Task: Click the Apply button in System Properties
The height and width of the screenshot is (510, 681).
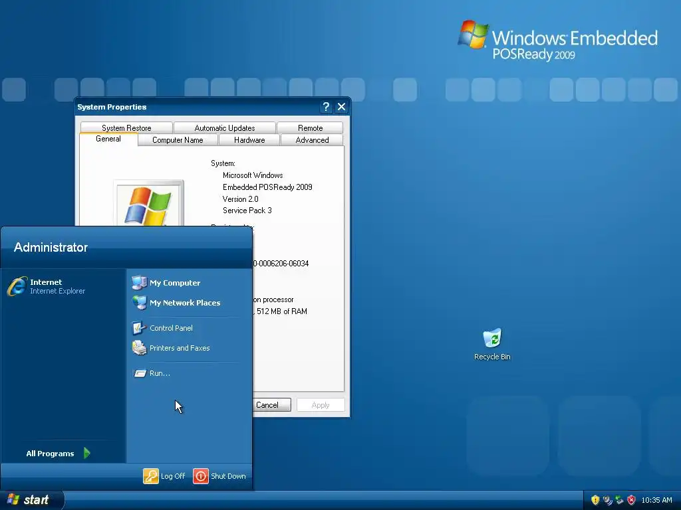Action: (321, 404)
